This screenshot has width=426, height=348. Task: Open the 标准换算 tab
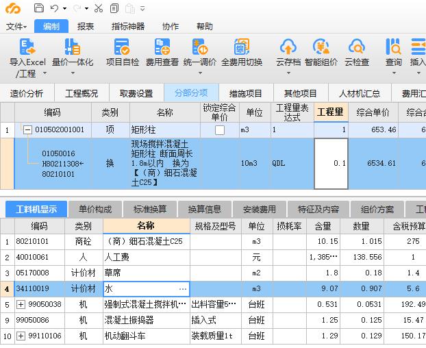pos(150,209)
